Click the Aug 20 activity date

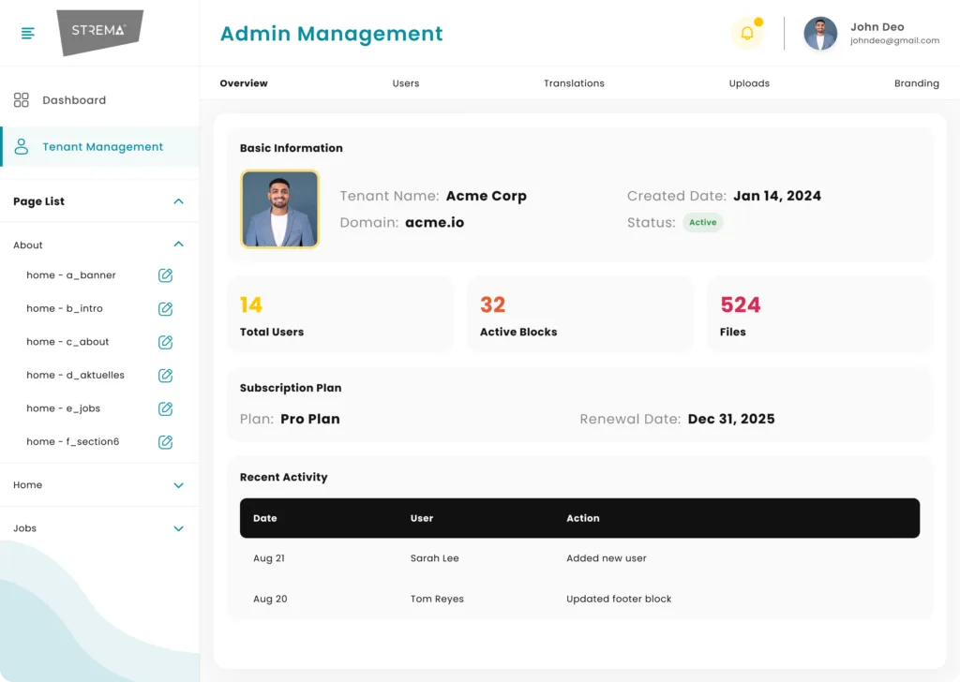[x=270, y=599]
